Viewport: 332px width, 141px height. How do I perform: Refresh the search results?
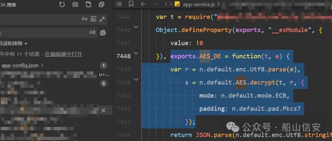coord(62,4)
